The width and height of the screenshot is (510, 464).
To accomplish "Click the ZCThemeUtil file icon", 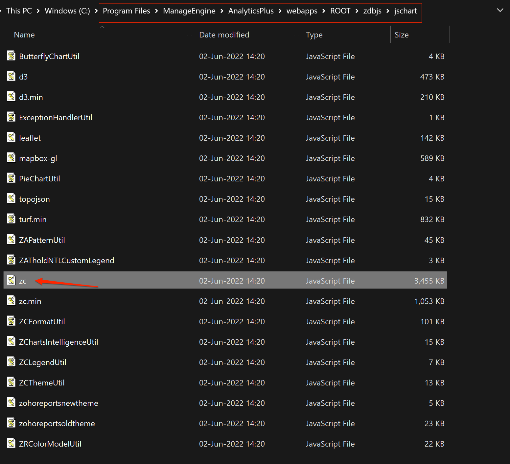I will point(12,383).
